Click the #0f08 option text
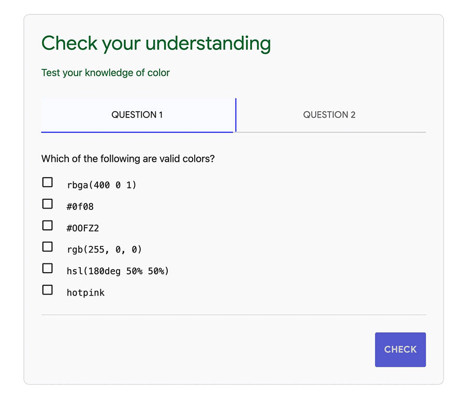 pyautogui.click(x=80, y=207)
